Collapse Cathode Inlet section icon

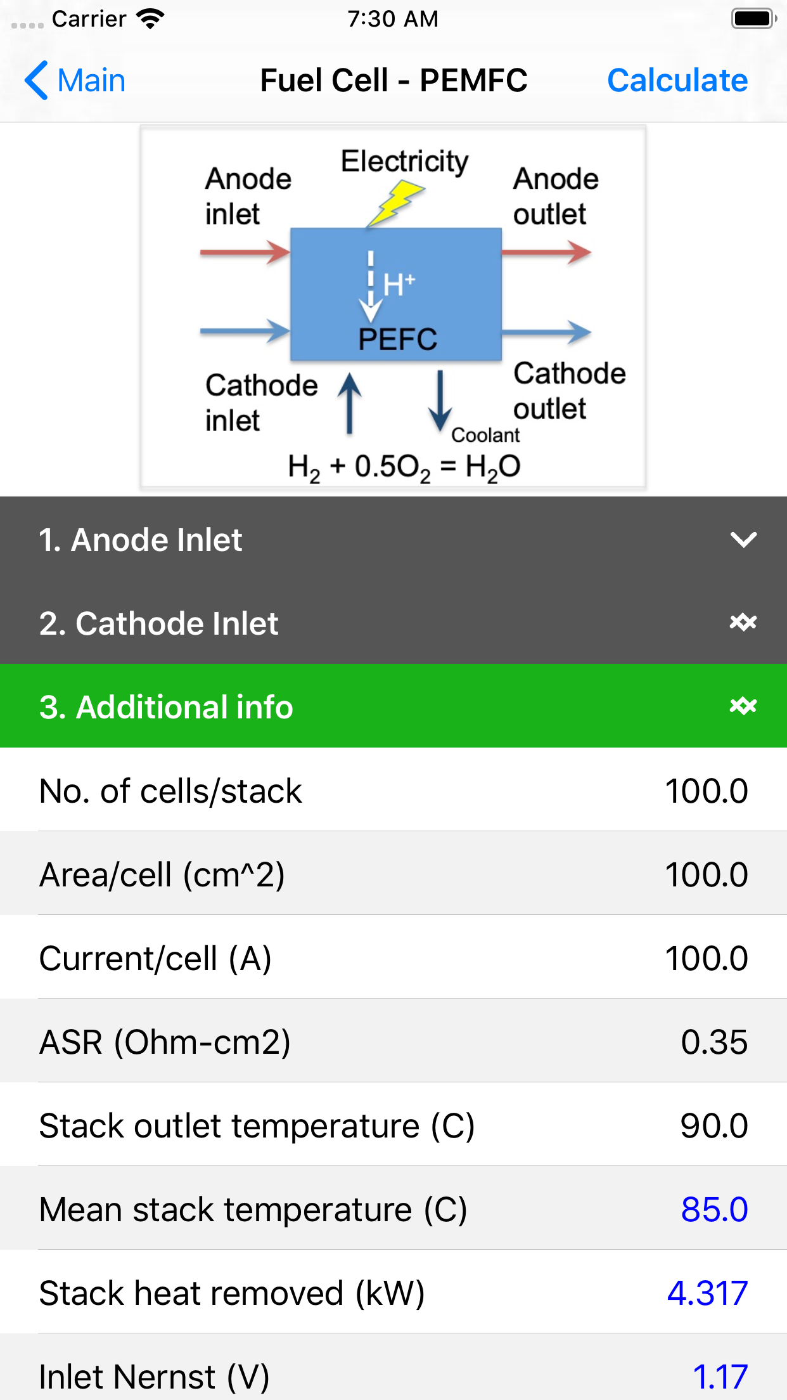coord(743,623)
